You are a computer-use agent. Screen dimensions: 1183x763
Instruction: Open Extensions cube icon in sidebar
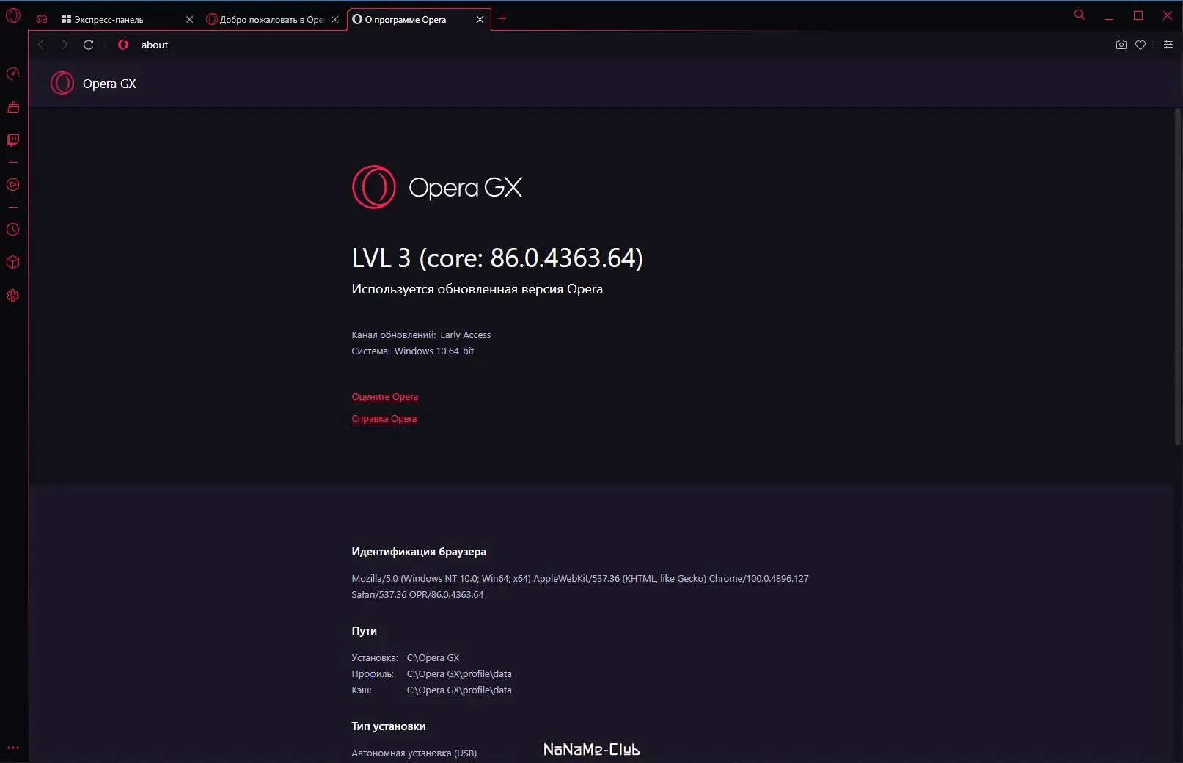tap(13, 263)
